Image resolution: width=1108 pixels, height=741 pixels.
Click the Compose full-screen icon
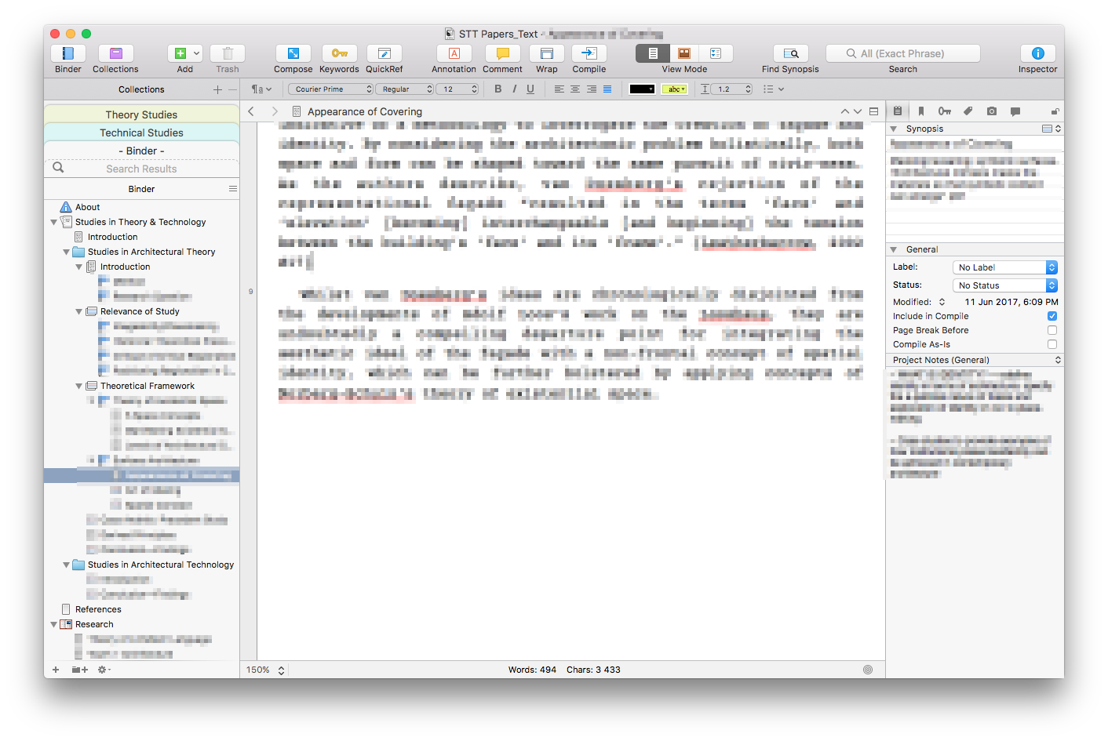pyautogui.click(x=293, y=54)
